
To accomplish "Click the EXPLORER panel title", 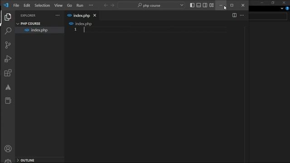I will (x=28, y=15).
